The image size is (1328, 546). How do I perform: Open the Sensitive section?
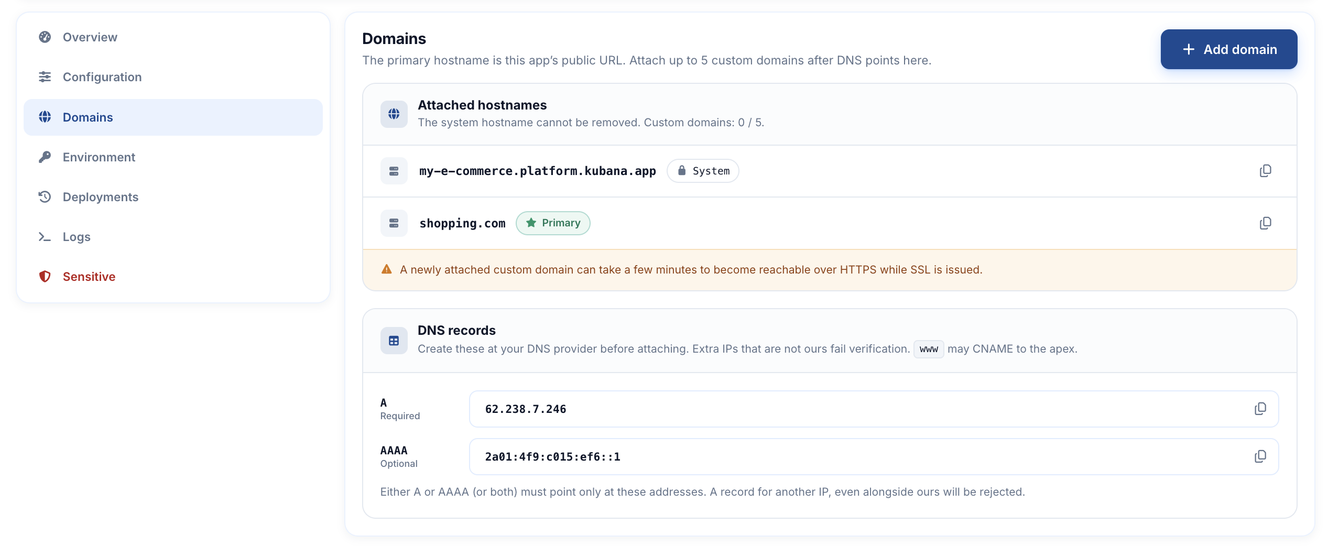tap(173, 277)
